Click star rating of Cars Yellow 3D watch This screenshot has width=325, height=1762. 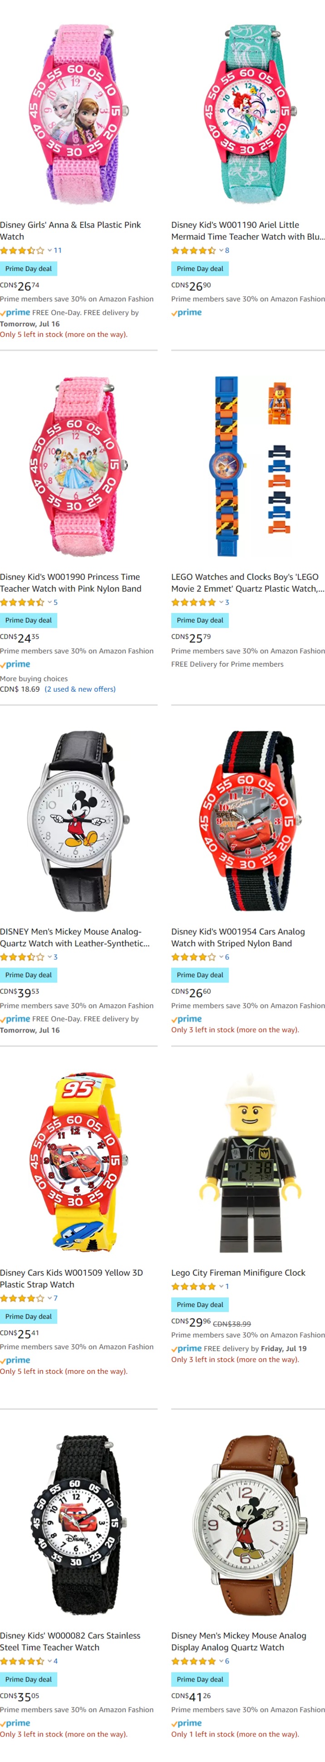point(23,1298)
